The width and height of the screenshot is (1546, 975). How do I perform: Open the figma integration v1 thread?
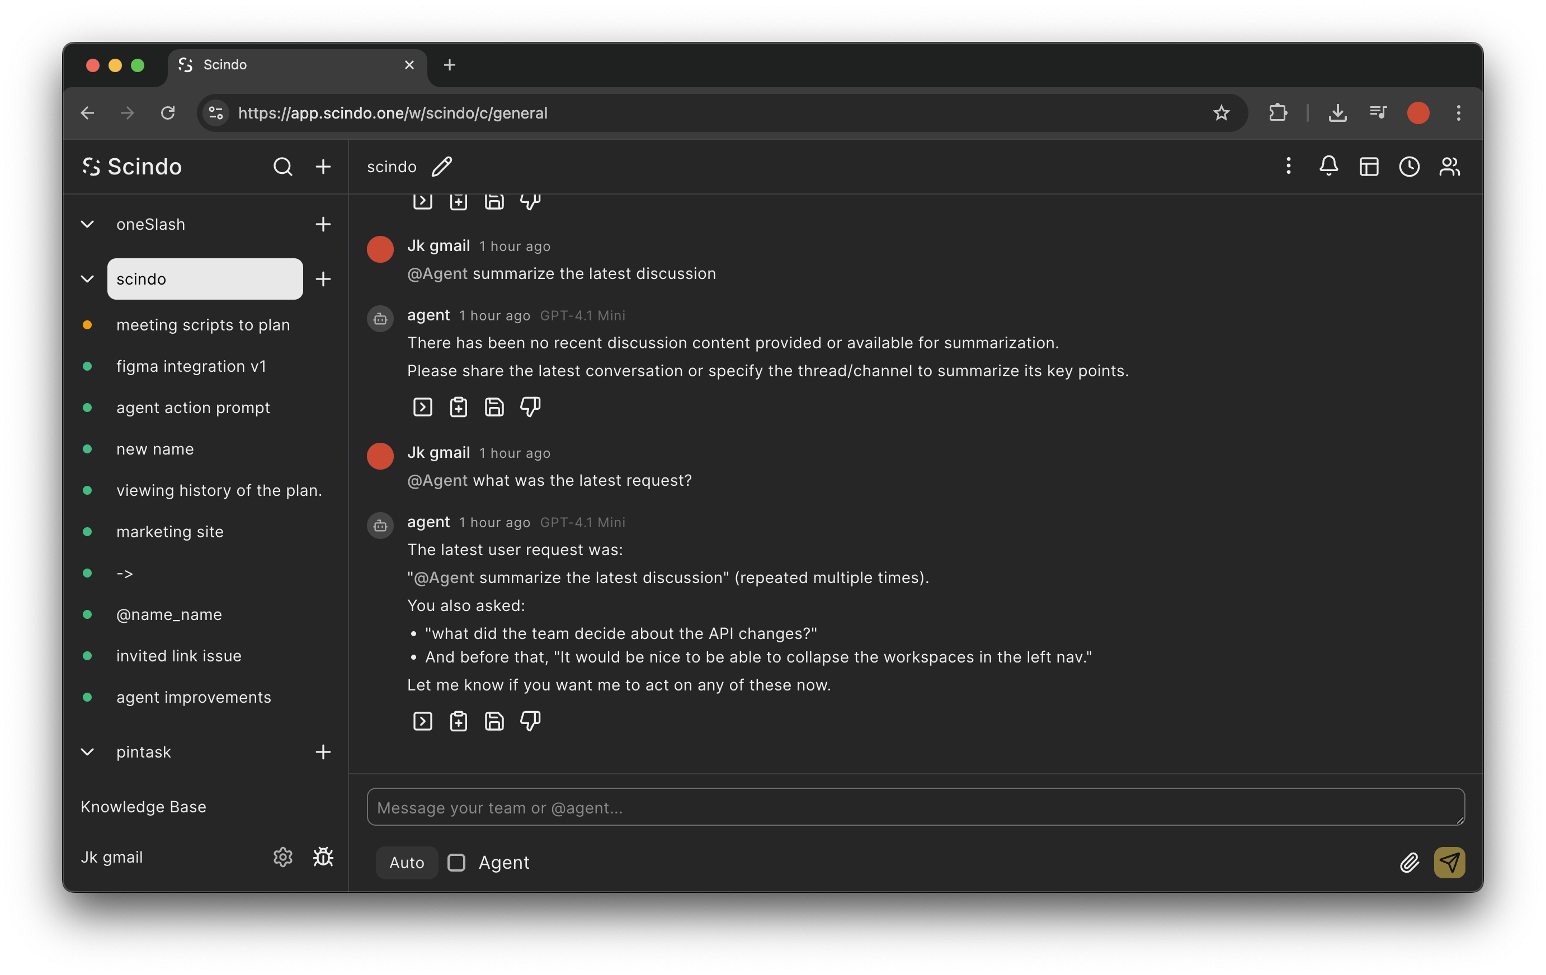click(191, 366)
